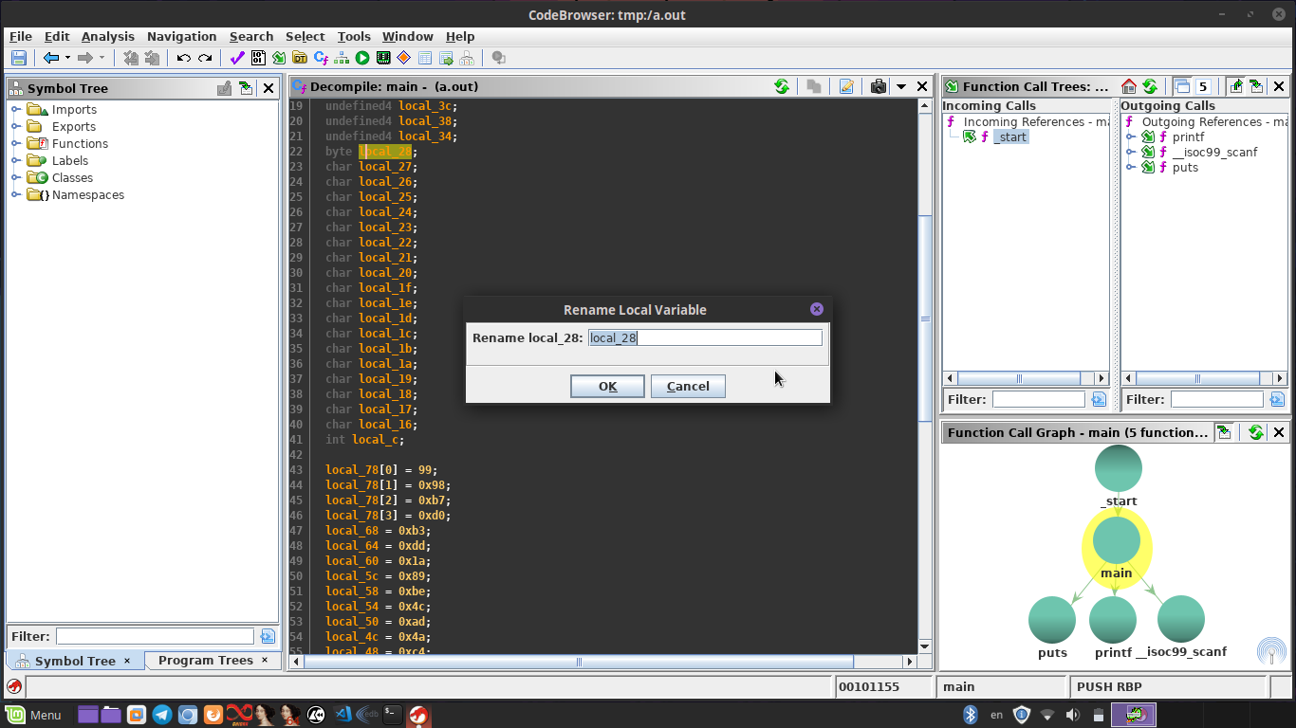This screenshot has width=1296, height=728.
Task: Open the Decompile panel dropdown arrow menu
Action: pyautogui.click(x=901, y=86)
